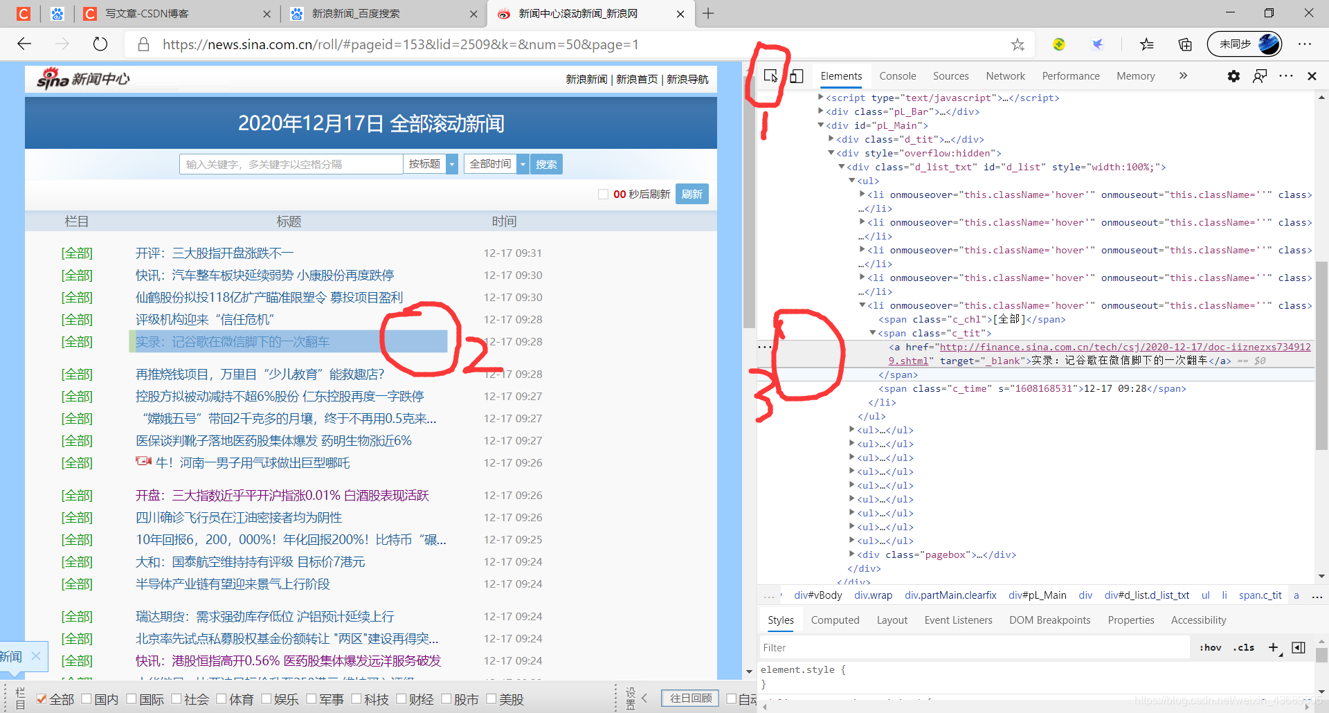Image resolution: width=1329 pixels, height=713 pixels.
Task: Open the Event Listeners tab
Action: 959,620
